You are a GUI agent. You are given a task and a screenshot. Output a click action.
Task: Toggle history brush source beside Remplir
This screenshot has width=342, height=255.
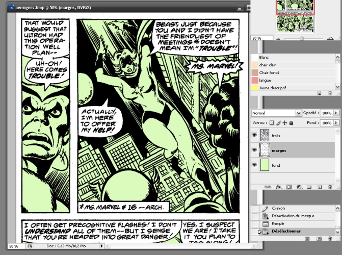[x=255, y=223]
